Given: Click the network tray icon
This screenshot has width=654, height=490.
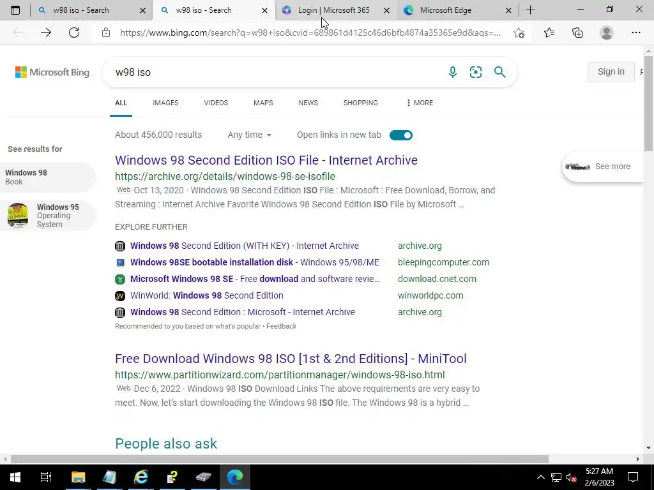Looking at the screenshot, I should [556, 477].
